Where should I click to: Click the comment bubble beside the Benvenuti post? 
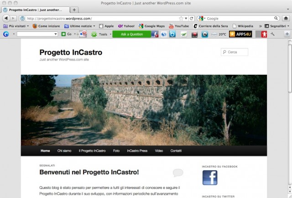[178, 173]
